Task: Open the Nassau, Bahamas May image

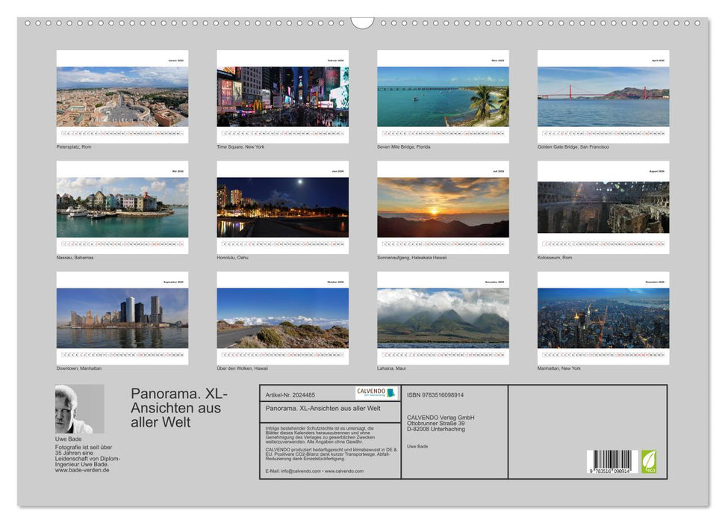Action: [x=122, y=207]
